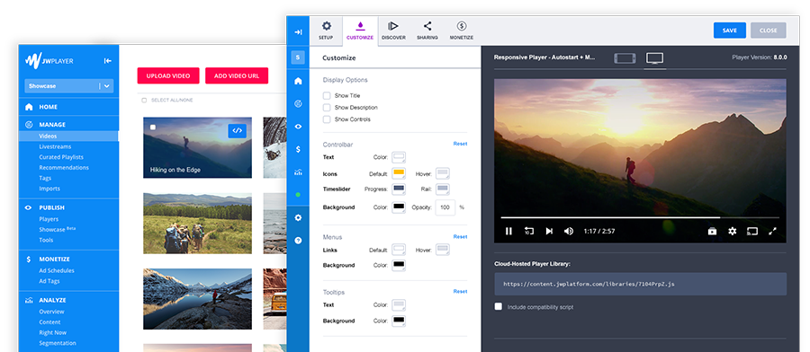
Task: Click the analytics chart icon in collapsed rail
Action: click(x=298, y=172)
